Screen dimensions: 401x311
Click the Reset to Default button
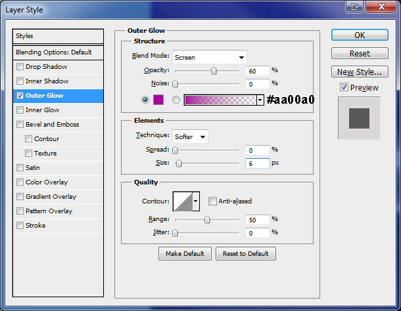(x=246, y=253)
